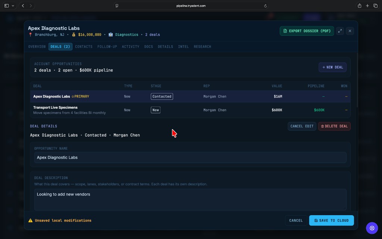This screenshot has height=239, width=382.
Task: Open the Follow-Up tab
Action: pyautogui.click(x=107, y=47)
